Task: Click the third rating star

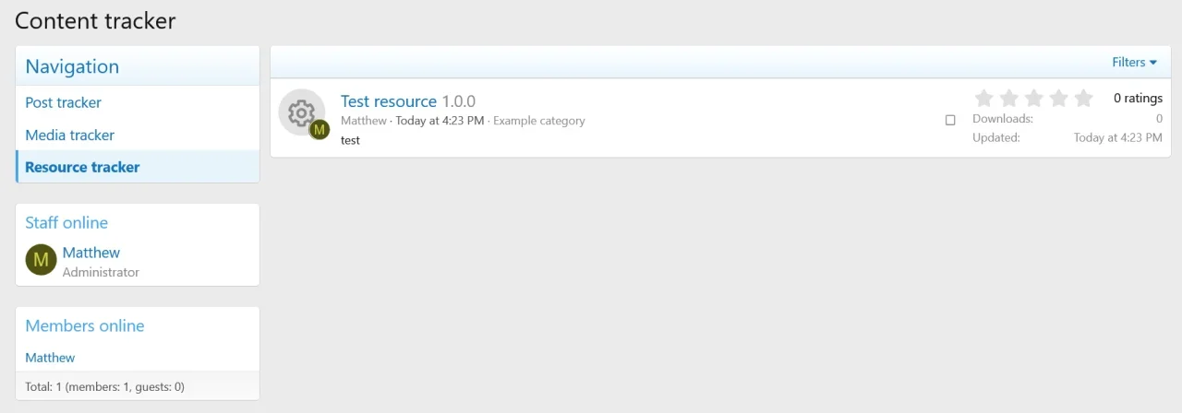Action: pyautogui.click(x=1034, y=98)
